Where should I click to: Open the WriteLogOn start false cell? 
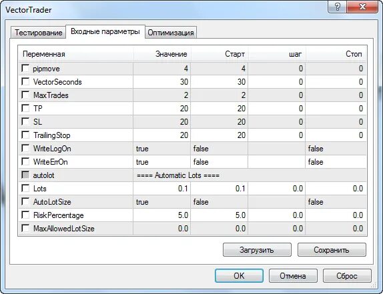tap(220, 149)
